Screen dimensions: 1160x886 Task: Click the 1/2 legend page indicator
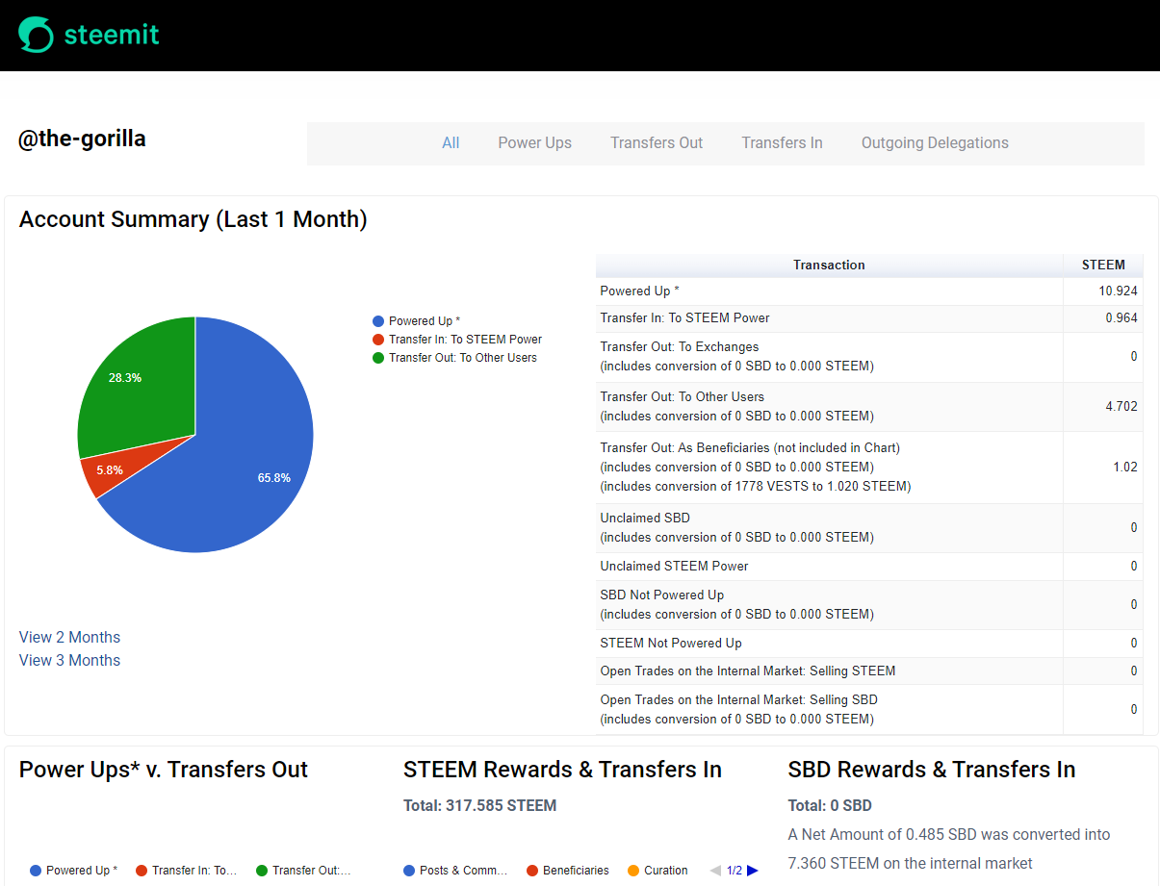(x=735, y=871)
